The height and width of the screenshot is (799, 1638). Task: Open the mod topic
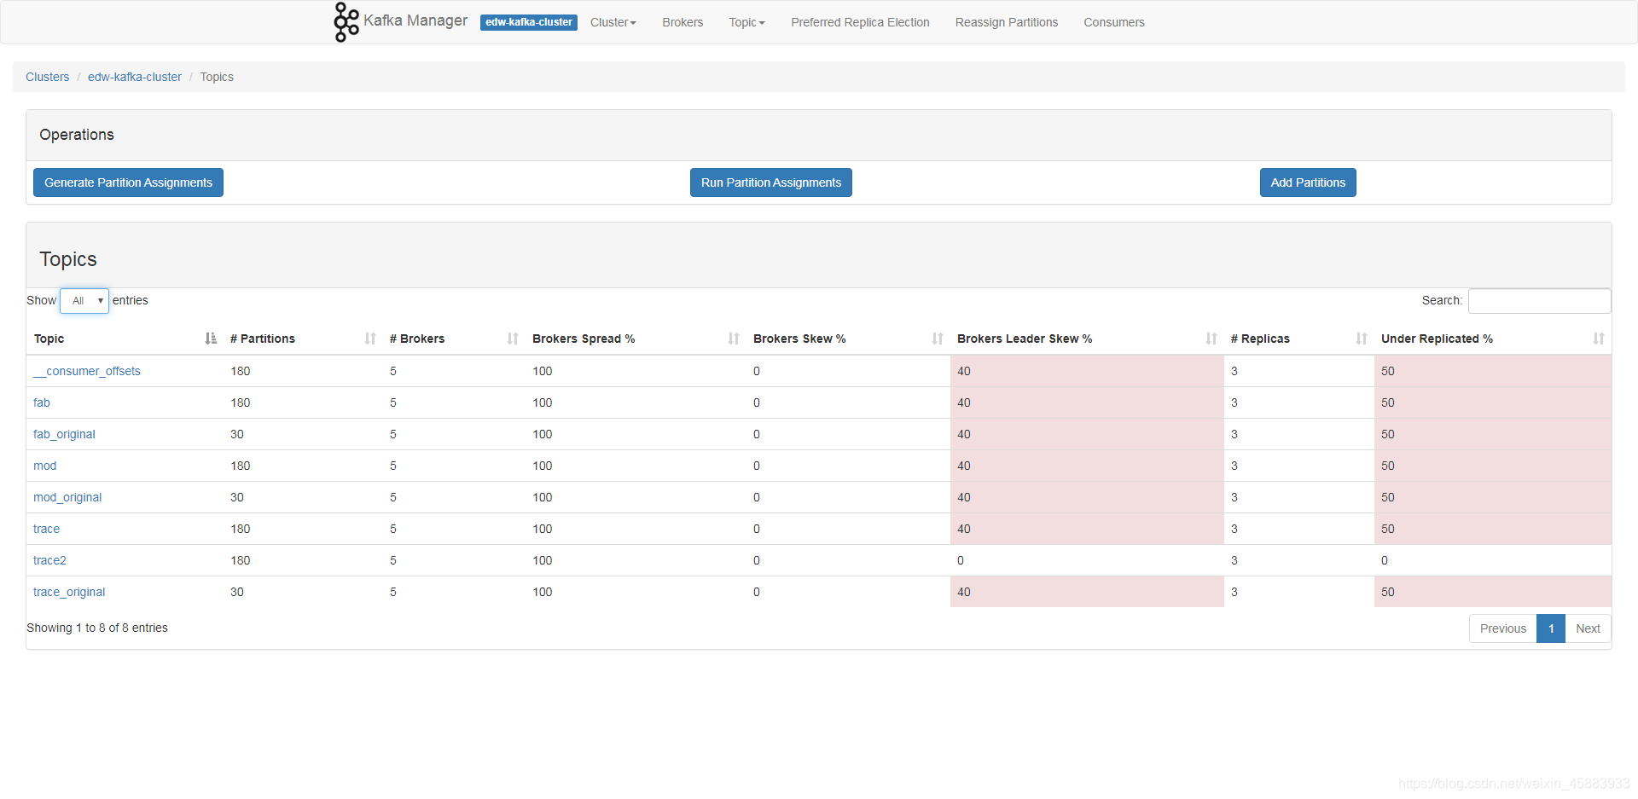coord(45,466)
